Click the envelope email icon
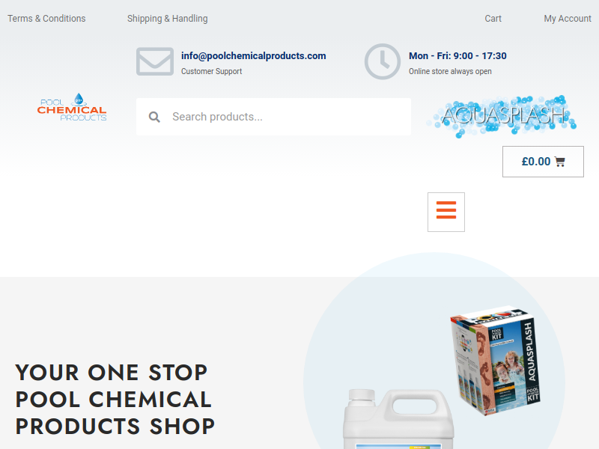This screenshot has height=449, width=599. pos(155,61)
